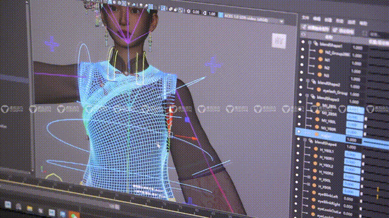
Task: Click the orange target icon of eyeBlinkLeft
Action: pyautogui.click(x=314, y=193)
